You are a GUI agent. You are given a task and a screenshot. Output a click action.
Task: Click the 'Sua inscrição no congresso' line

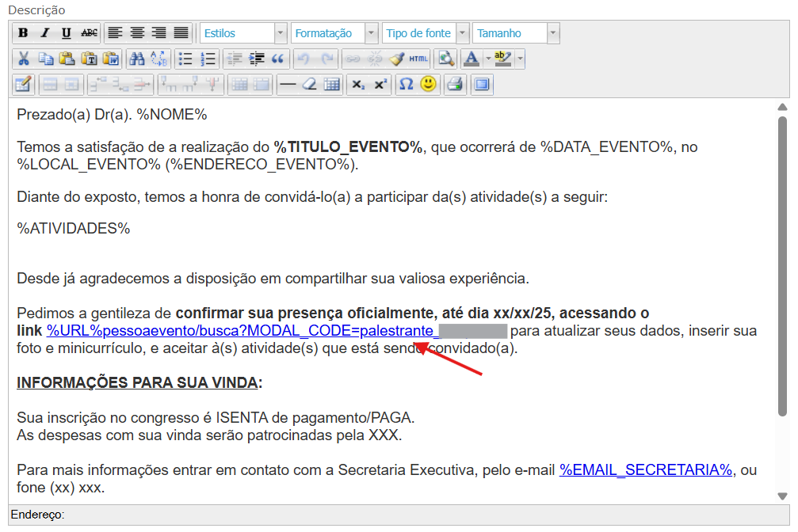pos(216,417)
